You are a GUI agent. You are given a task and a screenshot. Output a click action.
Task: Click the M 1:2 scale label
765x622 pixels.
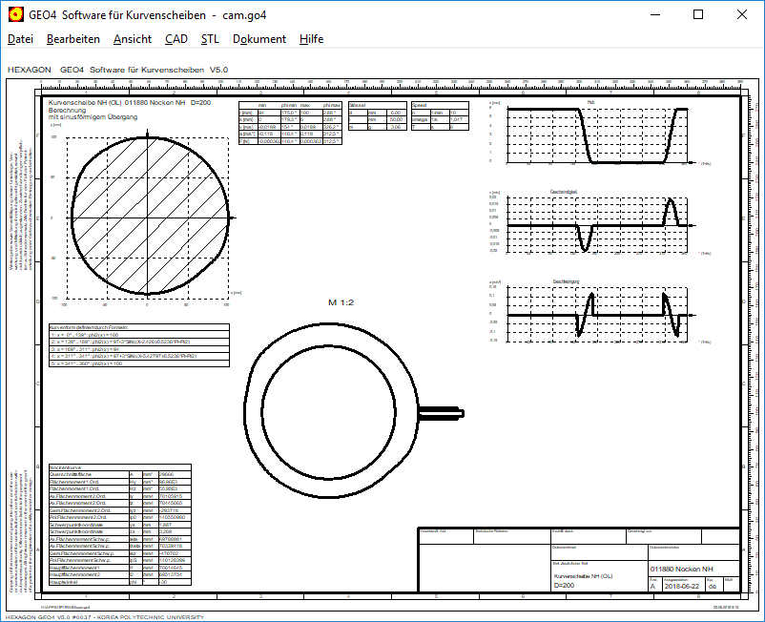[342, 302]
